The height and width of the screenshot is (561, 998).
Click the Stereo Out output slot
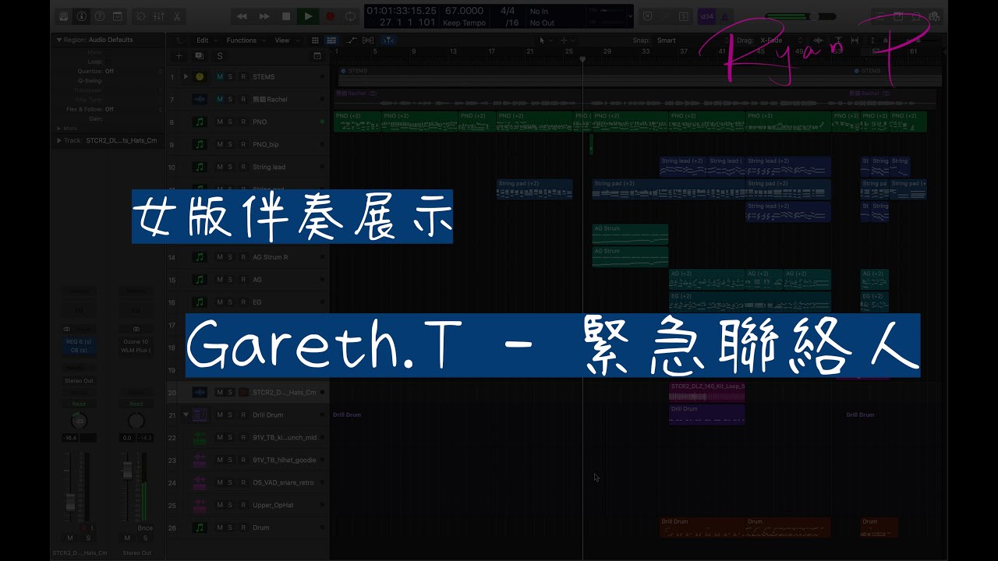tap(79, 381)
